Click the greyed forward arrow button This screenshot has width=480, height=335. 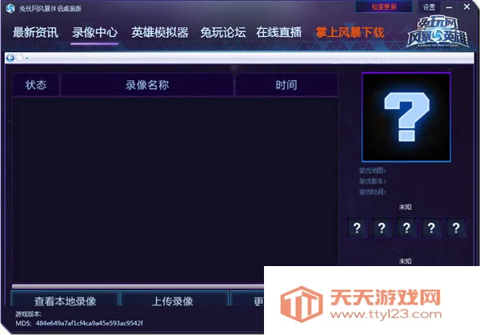tap(19, 58)
